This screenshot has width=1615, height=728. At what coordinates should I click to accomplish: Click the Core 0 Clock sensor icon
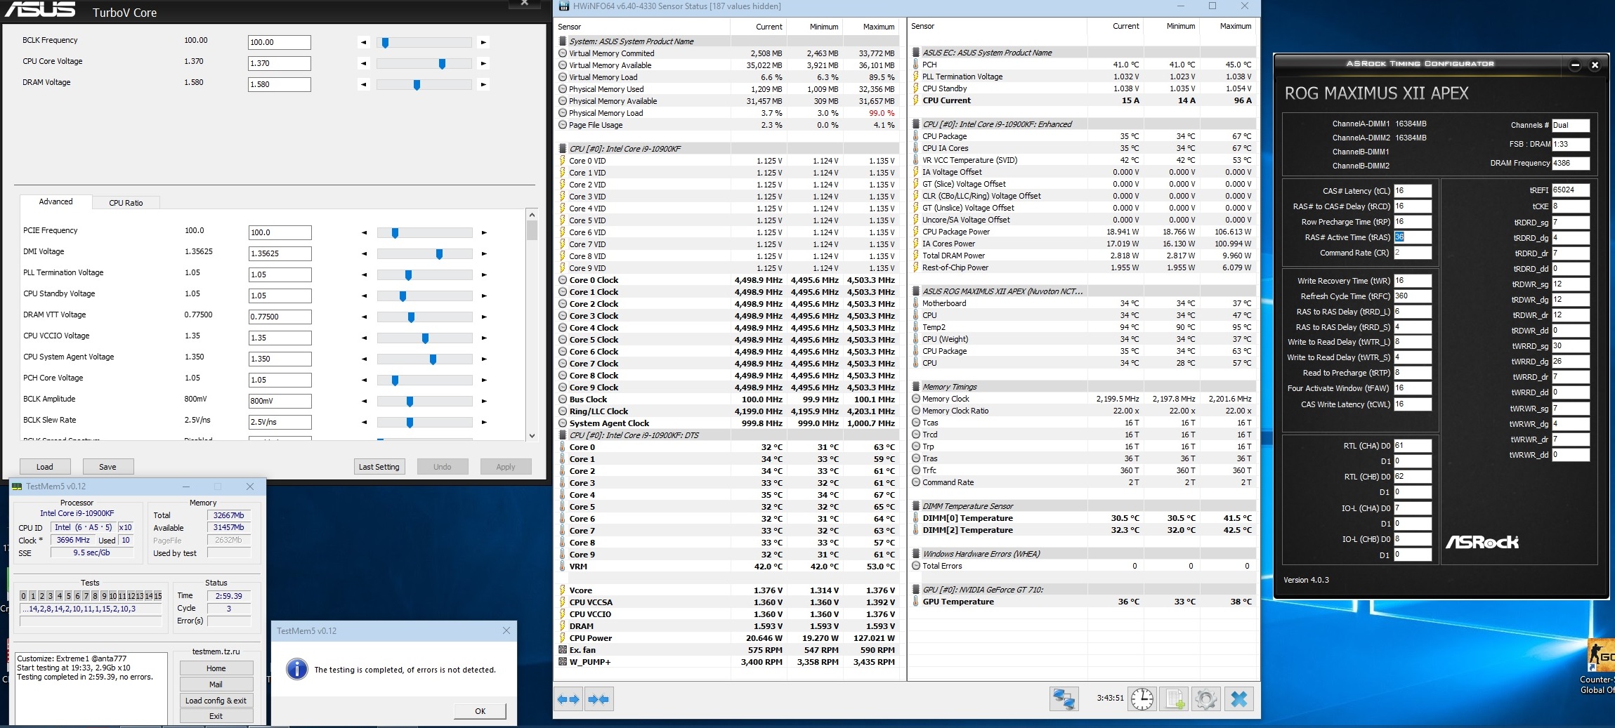pos(563,280)
